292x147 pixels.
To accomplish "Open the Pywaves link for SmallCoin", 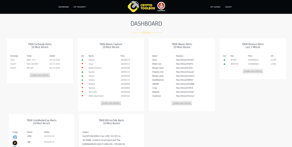I will (x=185, y=96).
